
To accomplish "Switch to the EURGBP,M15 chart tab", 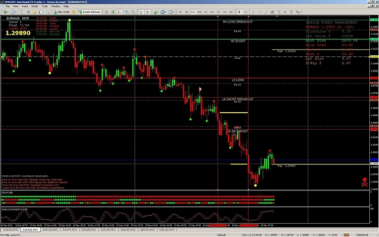I will 89,230.
